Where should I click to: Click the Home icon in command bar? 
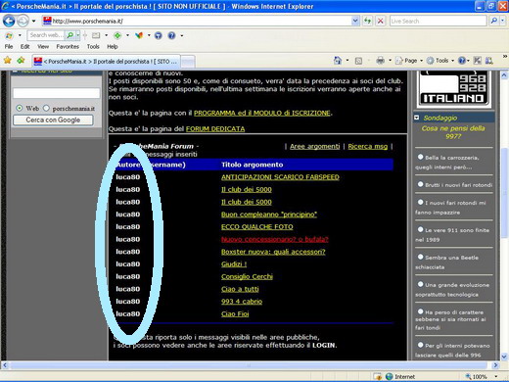(338, 61)
